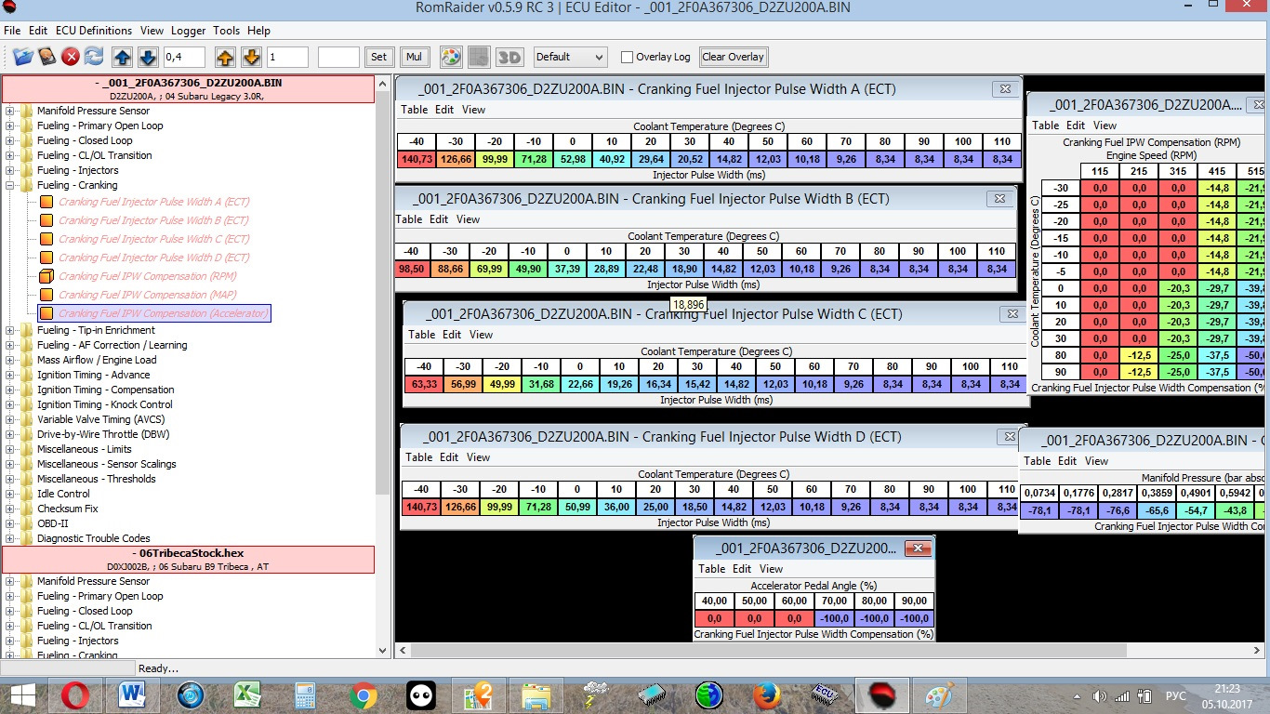Expand Drive-by-Wire Throttle (DBW) folder
The image size is (1270, 714).
tap(11, 434)
